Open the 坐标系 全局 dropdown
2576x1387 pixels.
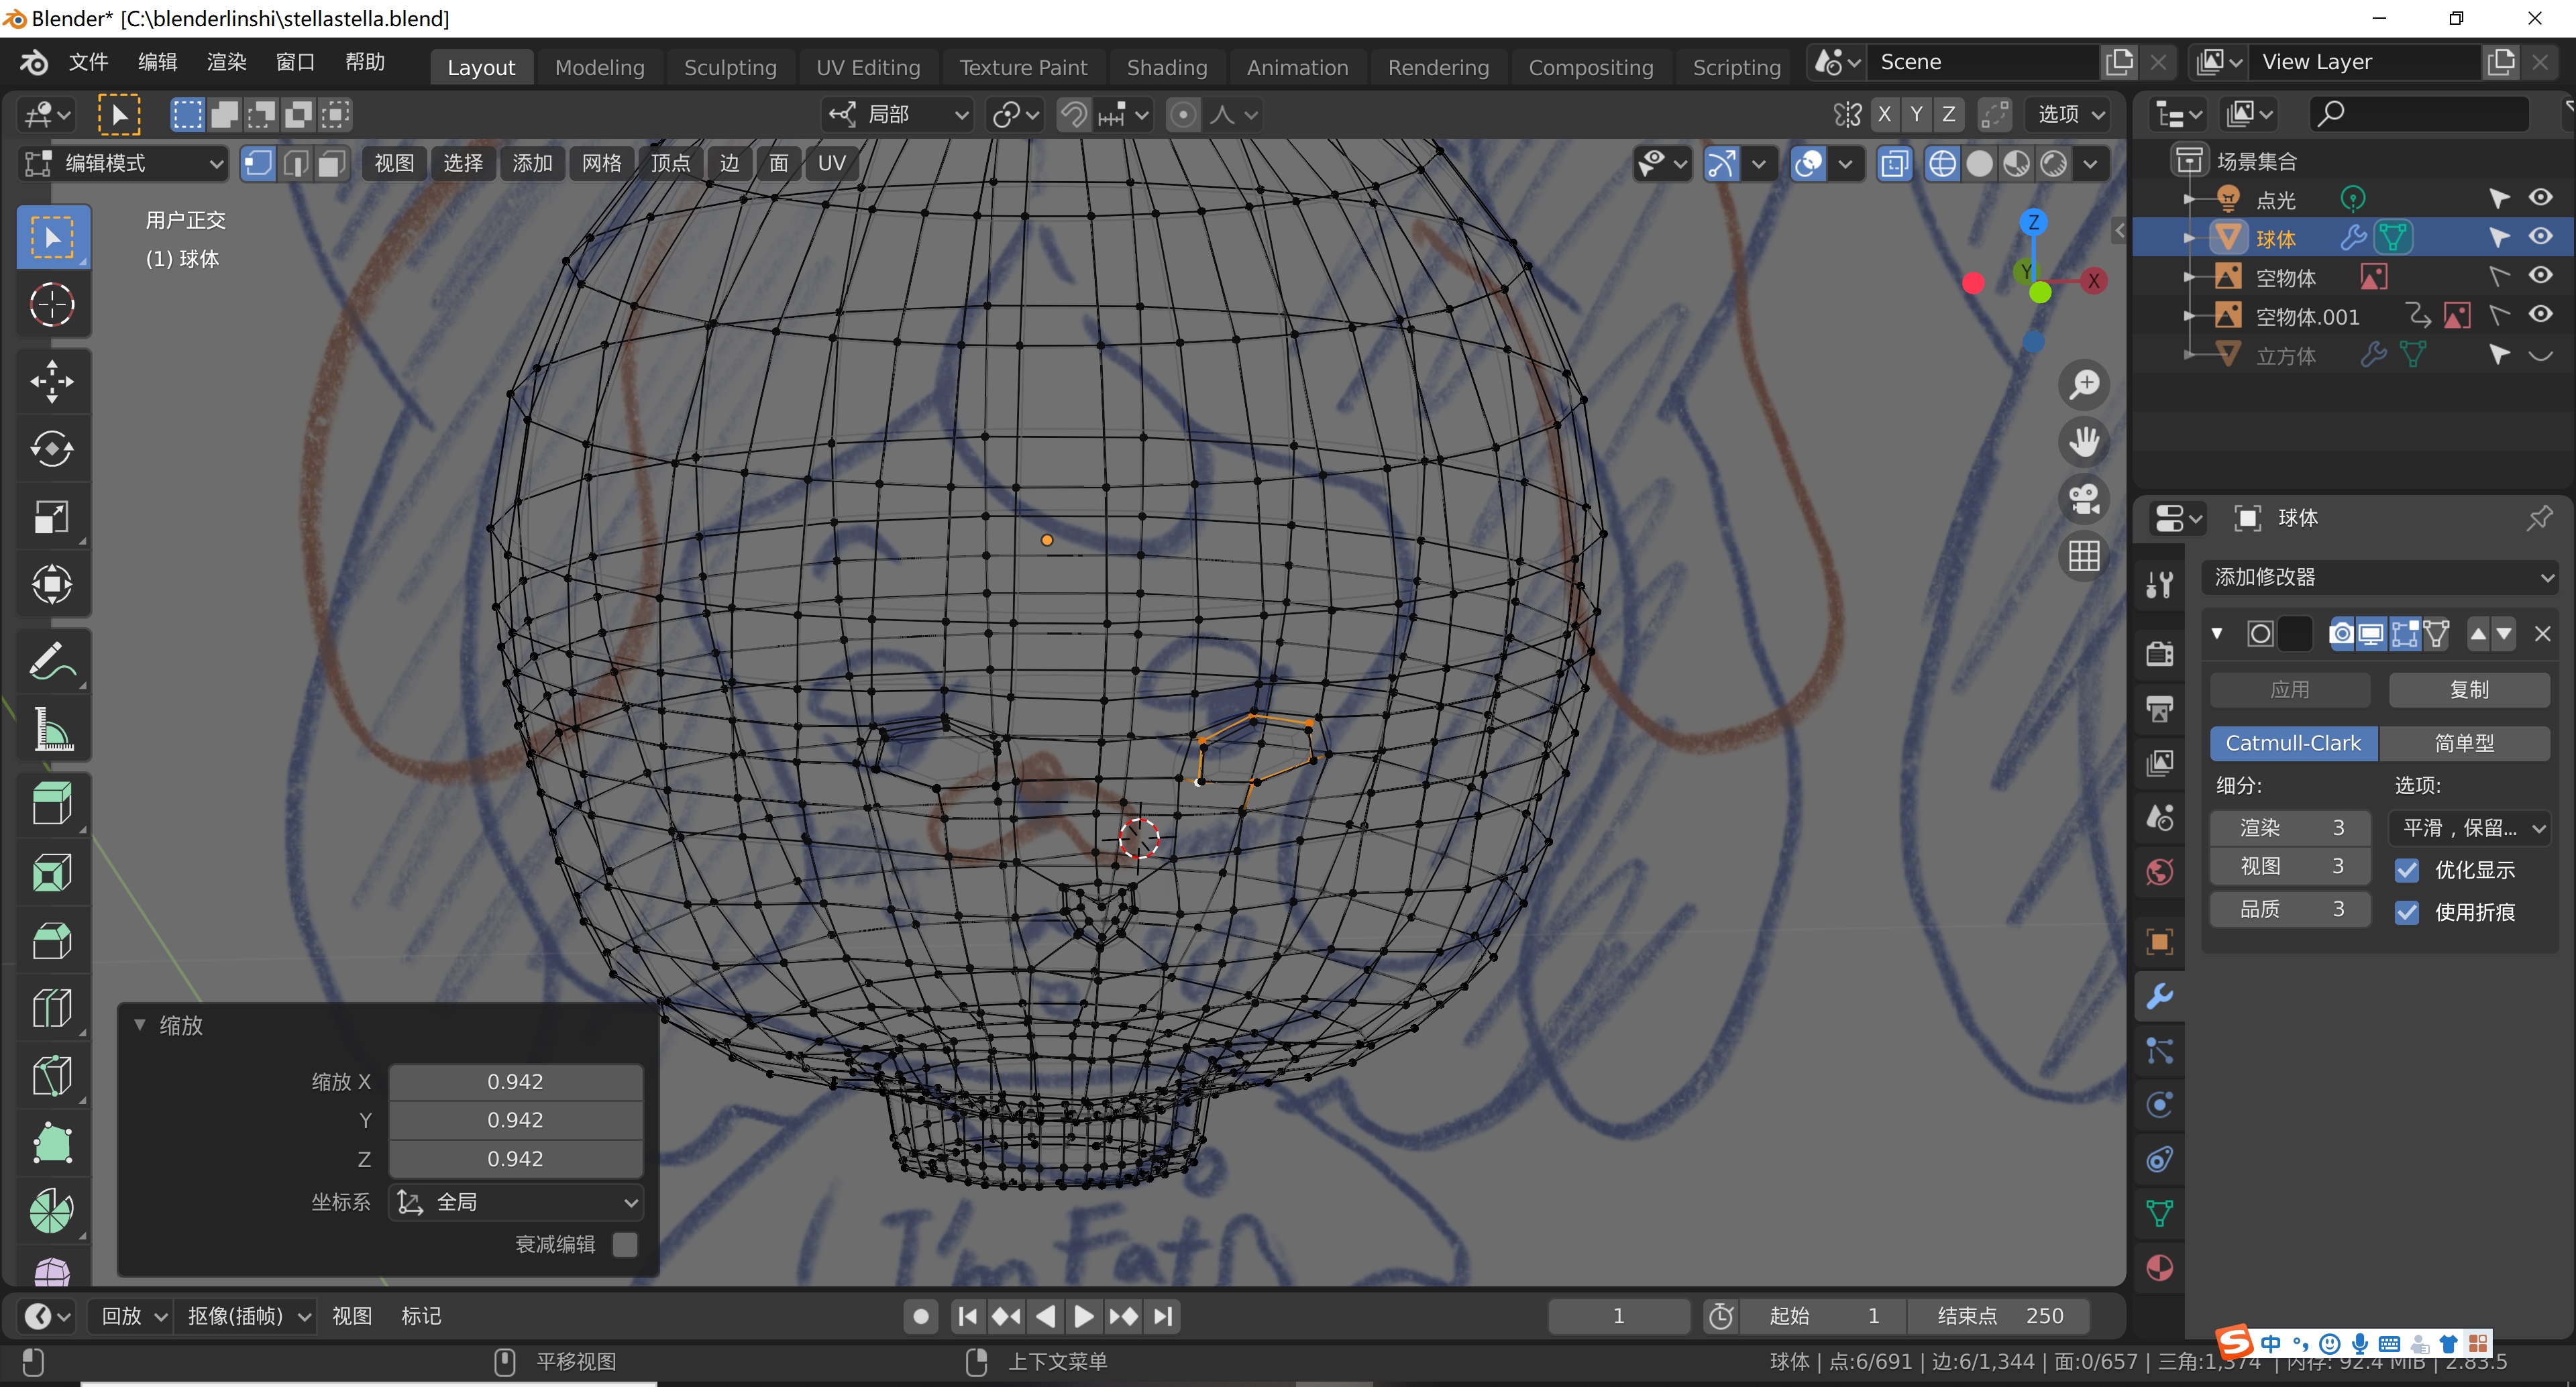(516, 1202)
